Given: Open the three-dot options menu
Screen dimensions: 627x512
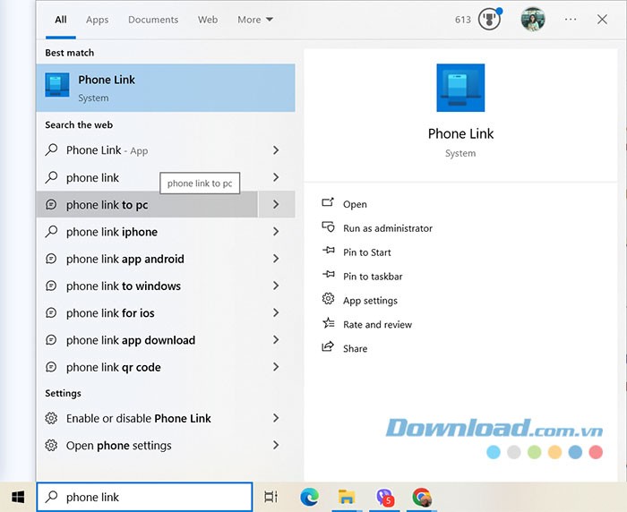Looking at the screenshot, I should (x=571, y=20).
